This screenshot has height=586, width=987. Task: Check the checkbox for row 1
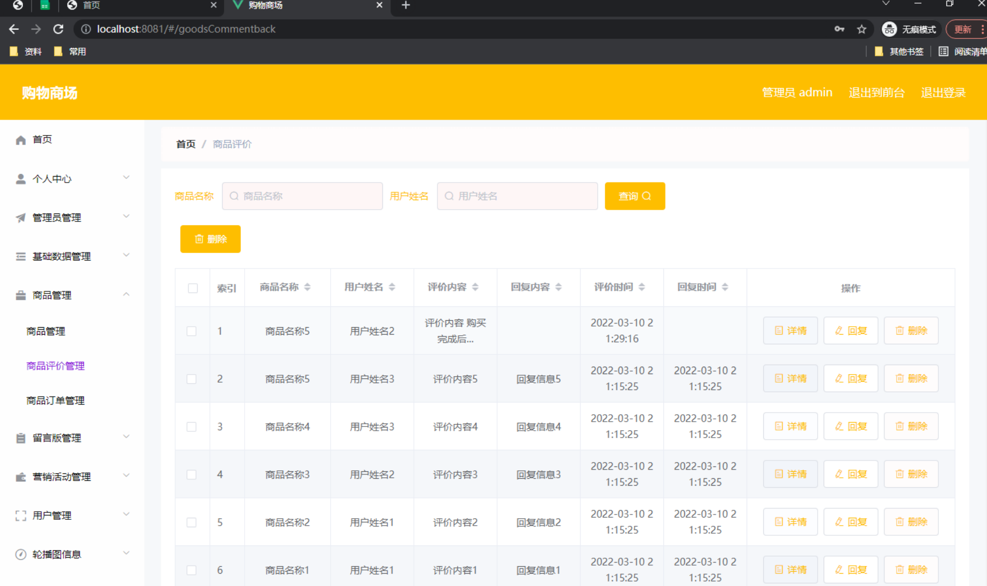pos(192,331)
